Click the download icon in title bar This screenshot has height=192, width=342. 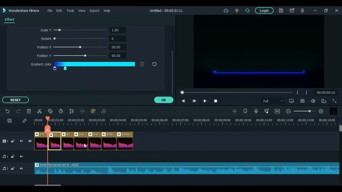(302, 11)
